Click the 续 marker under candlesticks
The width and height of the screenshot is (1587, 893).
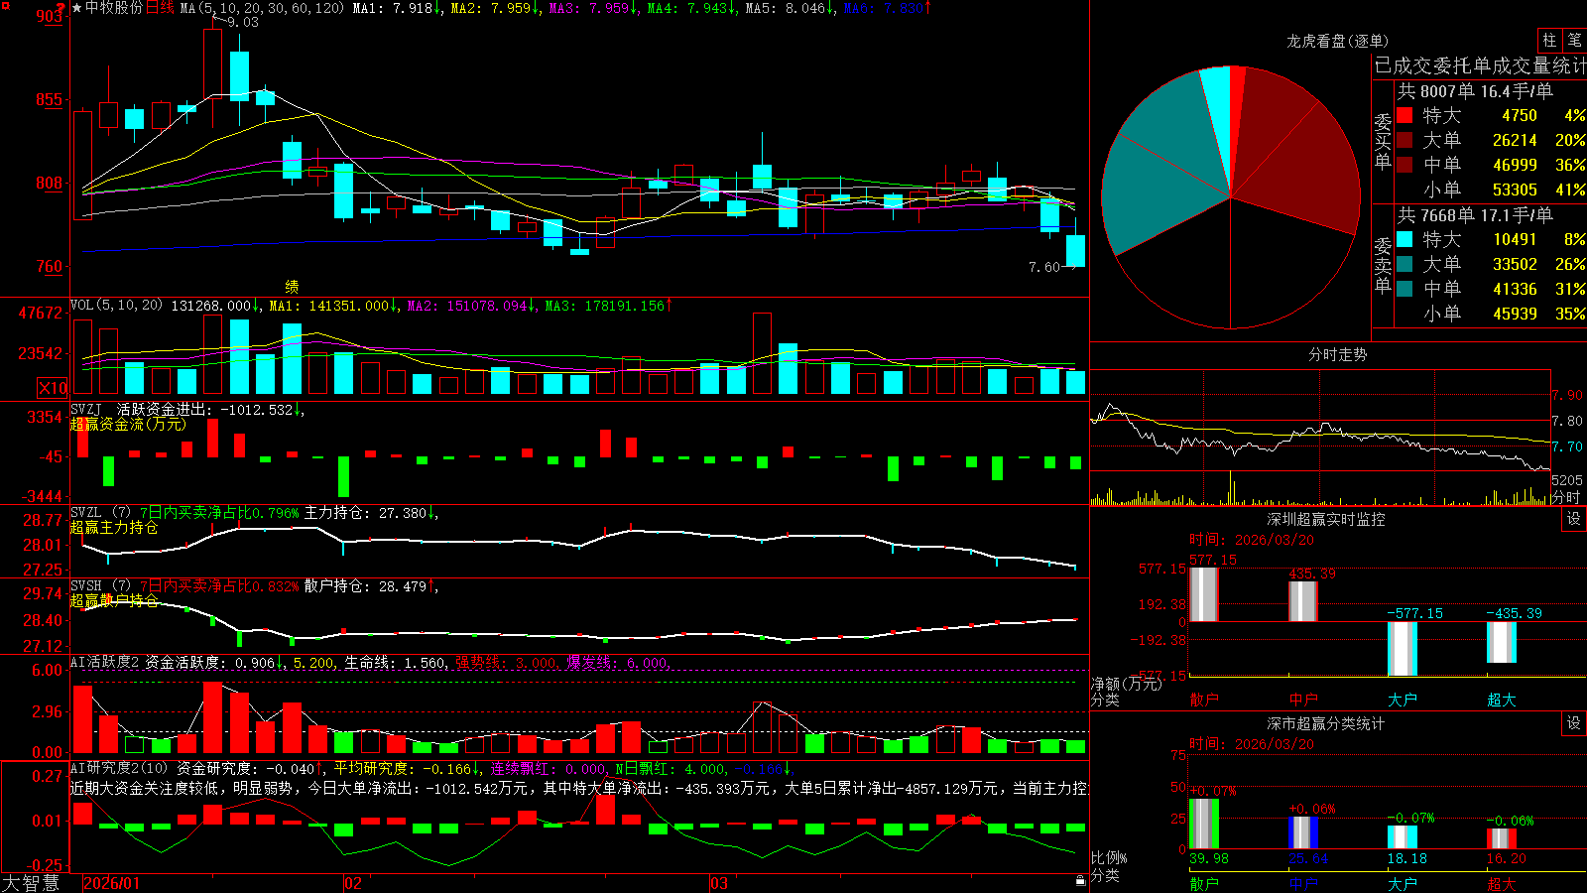click(292, 286)
